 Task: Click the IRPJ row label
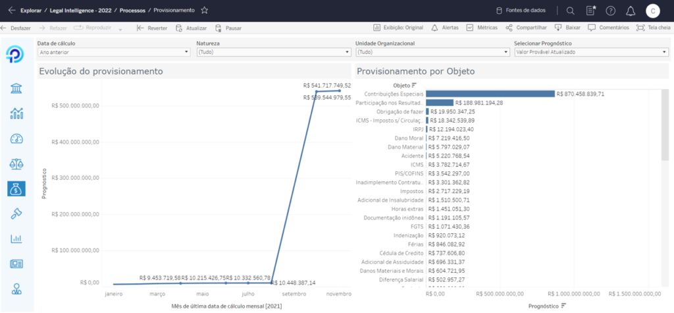click(x=418, y=129)
